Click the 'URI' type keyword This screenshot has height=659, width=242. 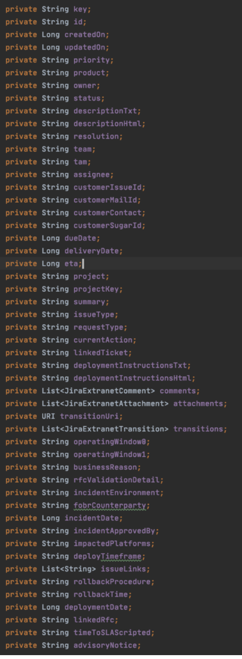48,416
